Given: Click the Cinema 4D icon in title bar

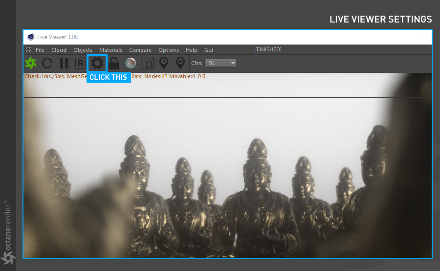Looking at the screenshot, I should (31, 37).
